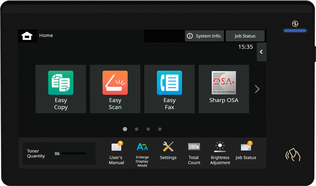View the Total Count counter
The width and height of the screenshot is (316, 186).
pos(194,153)
